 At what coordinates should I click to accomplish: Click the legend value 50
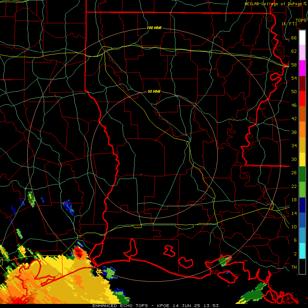tap(294, 91)
